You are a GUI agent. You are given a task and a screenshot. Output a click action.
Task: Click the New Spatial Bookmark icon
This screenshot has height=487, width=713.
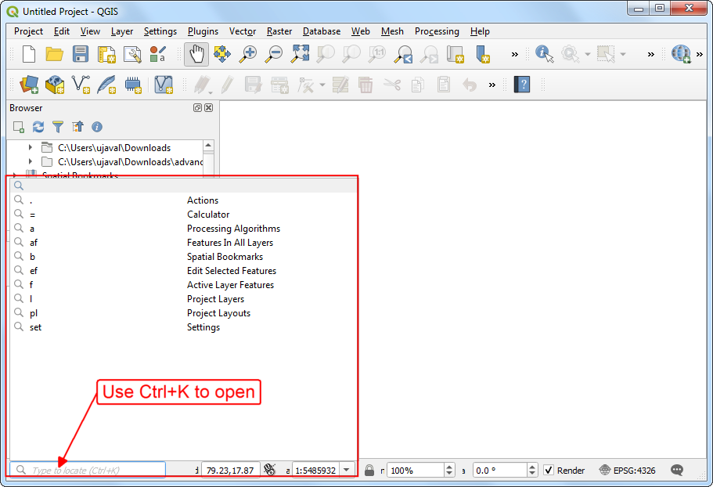[482, 54]
